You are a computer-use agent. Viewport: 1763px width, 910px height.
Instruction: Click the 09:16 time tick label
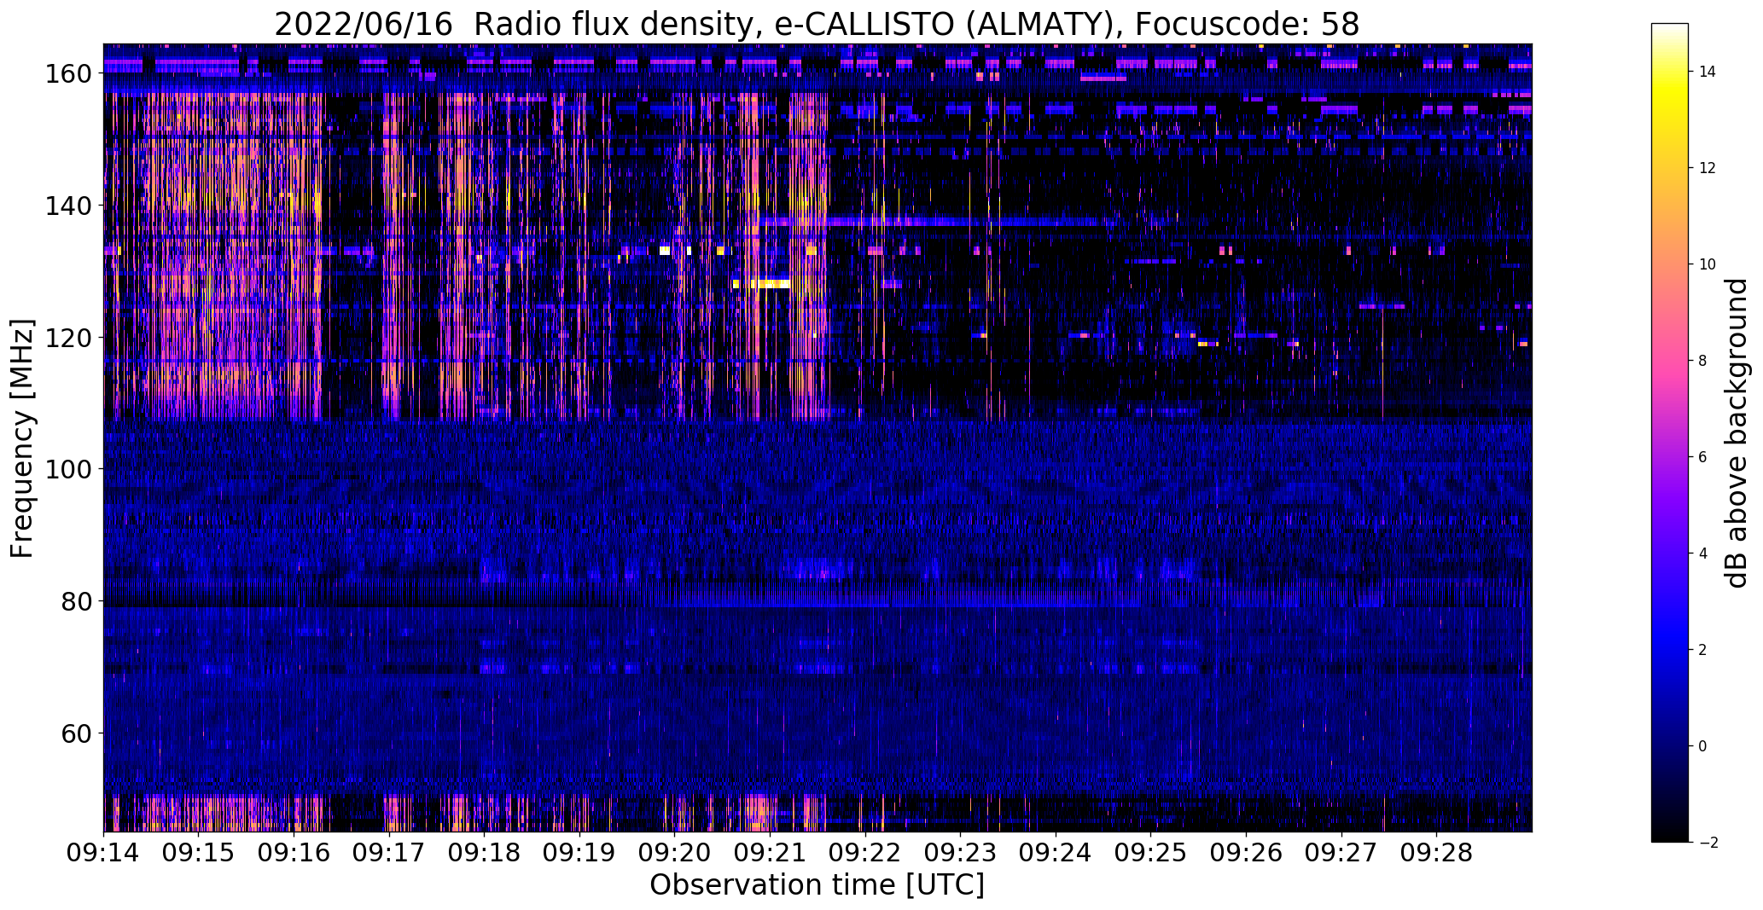click(294, 853)
